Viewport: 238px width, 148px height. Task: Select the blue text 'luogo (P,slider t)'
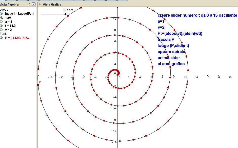(x=173, y=46)
